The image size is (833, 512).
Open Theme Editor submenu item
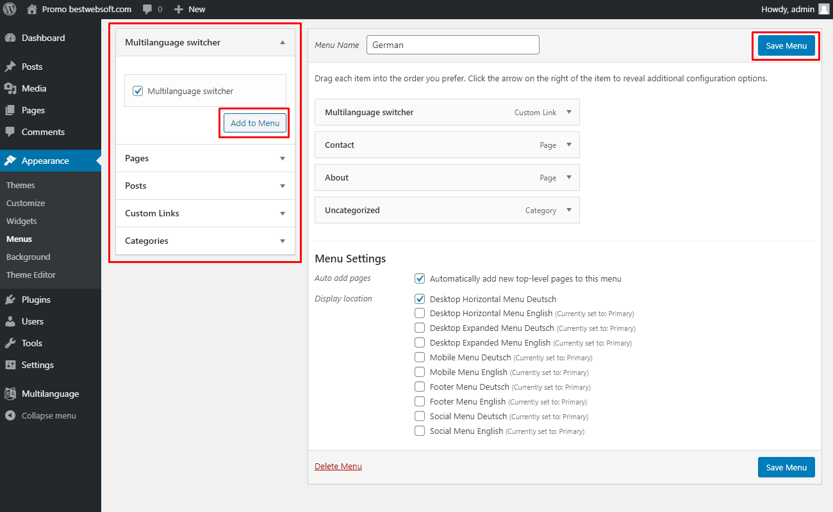coord(31,275)
